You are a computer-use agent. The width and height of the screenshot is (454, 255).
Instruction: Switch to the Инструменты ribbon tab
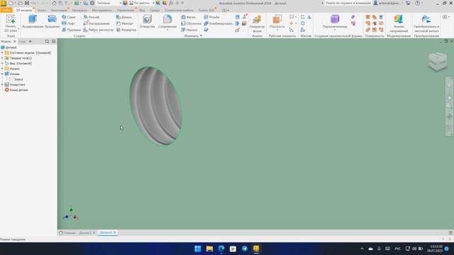point(101,10)
